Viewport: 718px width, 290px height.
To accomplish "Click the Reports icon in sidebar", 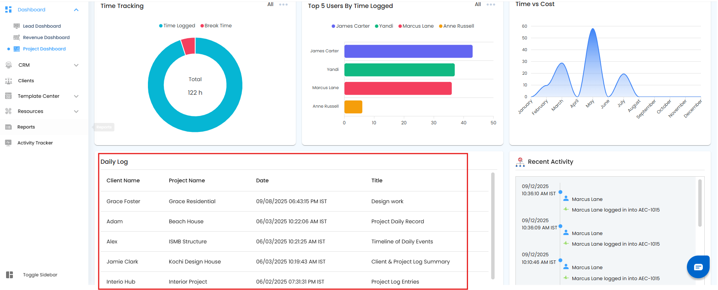I will coord(8,127).
